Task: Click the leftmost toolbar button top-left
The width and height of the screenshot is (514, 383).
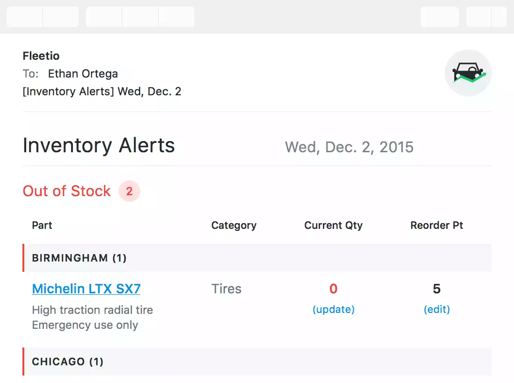Action: point(23,16)
